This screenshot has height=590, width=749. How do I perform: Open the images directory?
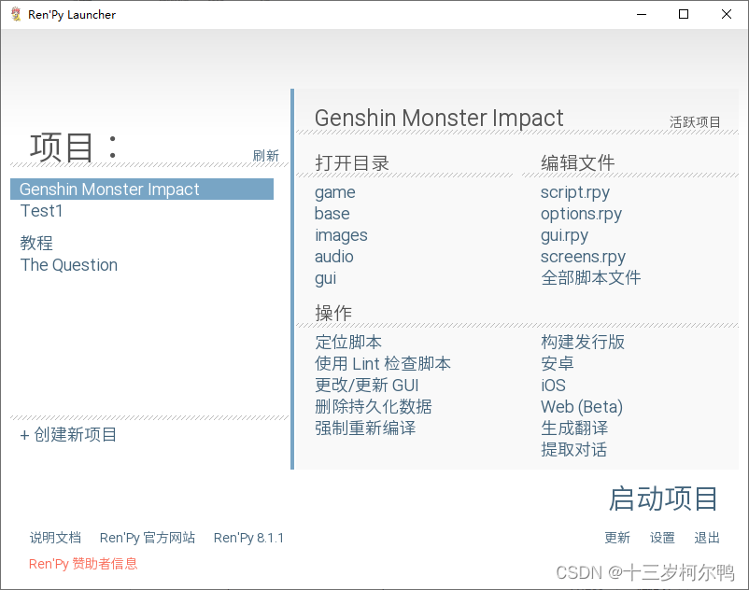click(x=341, y=235)
